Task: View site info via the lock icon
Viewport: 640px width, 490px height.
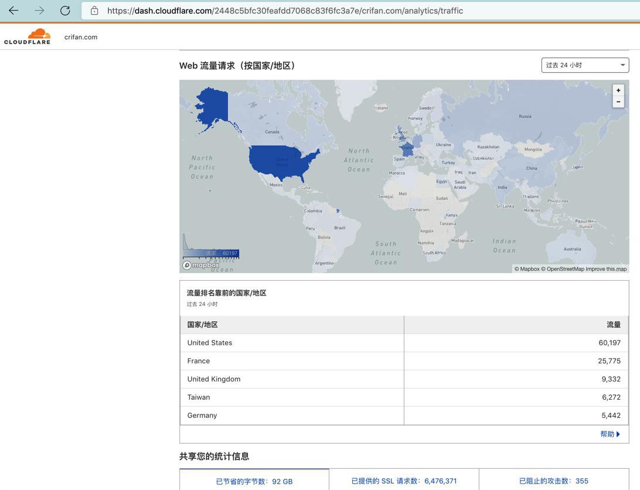Action: tap(94, 11)
